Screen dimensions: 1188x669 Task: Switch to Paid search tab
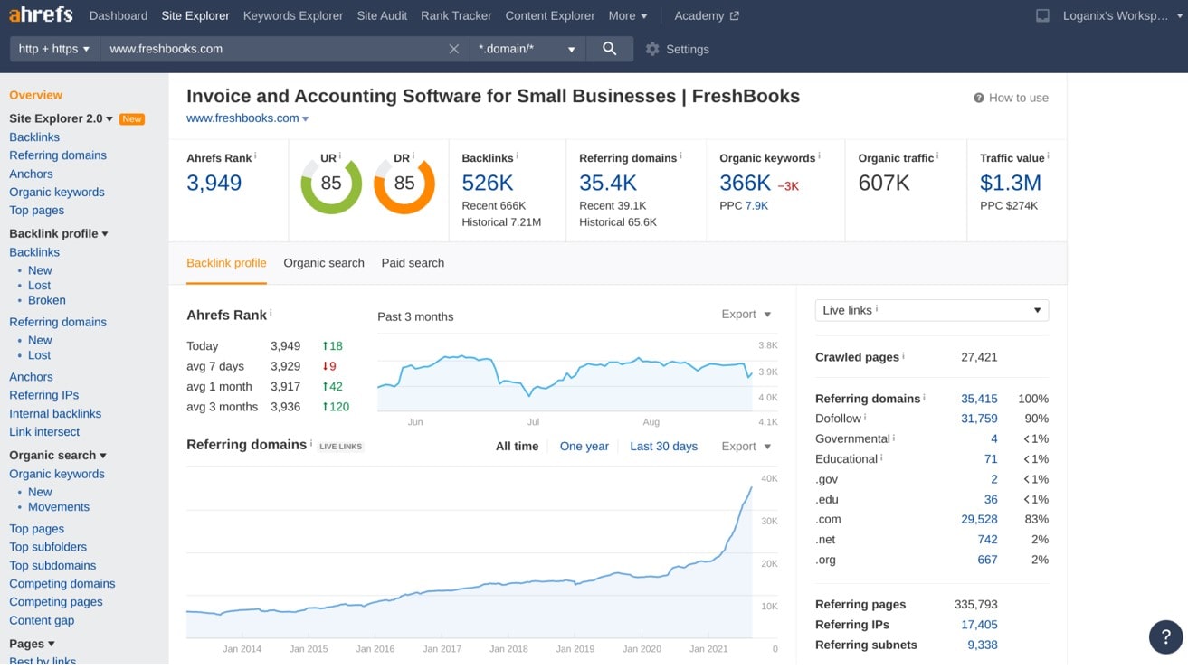click(413, 263)
